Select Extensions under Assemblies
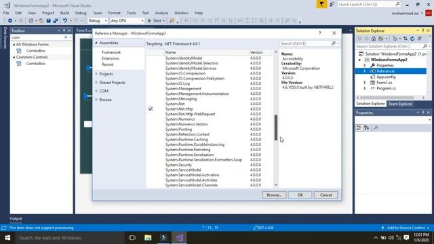434x244 pixels. [x=111, y=58]
